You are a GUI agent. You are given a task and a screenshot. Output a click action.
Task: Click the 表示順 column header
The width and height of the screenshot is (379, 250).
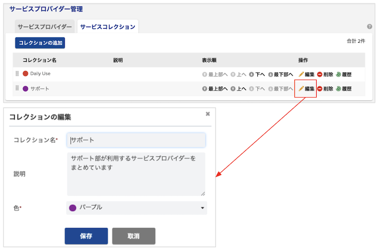tap(209, 60)
